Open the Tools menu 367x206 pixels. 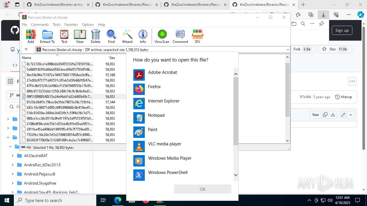click(56, 25)
